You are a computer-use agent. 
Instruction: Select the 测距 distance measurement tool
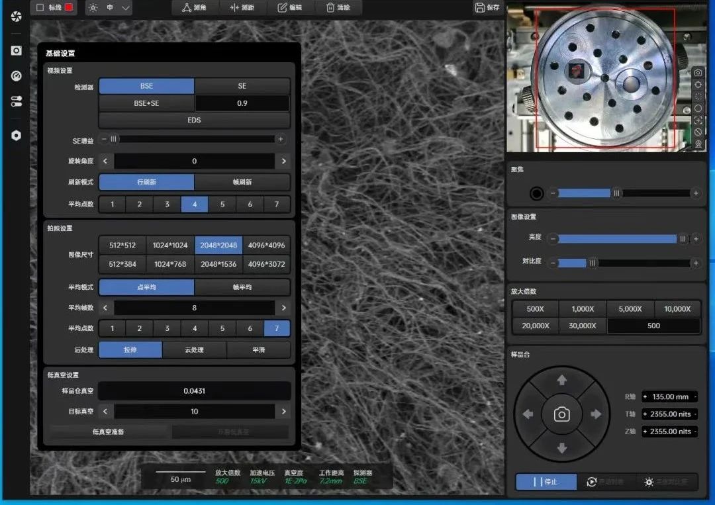242,7
